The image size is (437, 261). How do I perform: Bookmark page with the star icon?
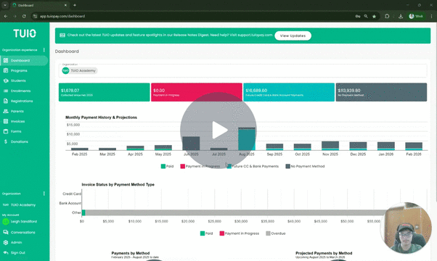click(374, 17)
